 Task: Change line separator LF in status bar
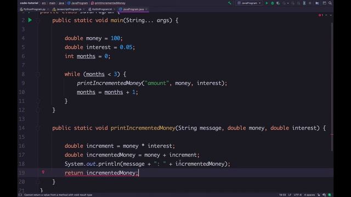pyautogui.click(x=290, y=195)
